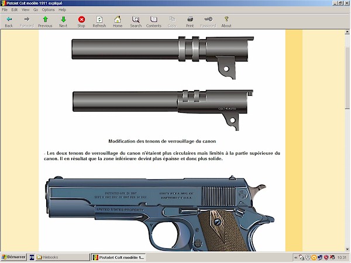Click the window title bar app icon
The height and width of the screenshot is (263, 351).
tap(3, 3)
